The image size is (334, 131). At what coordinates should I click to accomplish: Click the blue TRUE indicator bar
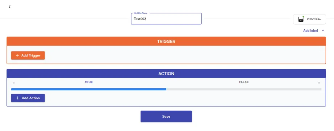click(89, 89)
